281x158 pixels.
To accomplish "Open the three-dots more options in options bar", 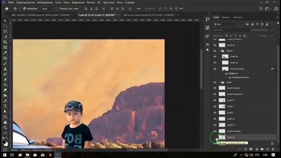I will (x=139, y=9).
